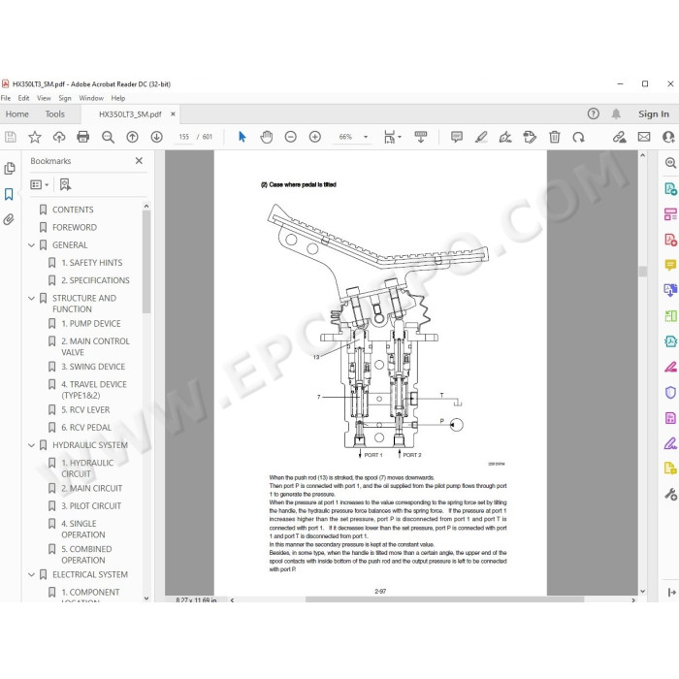Zoom out with minus button

coord(291,138)
